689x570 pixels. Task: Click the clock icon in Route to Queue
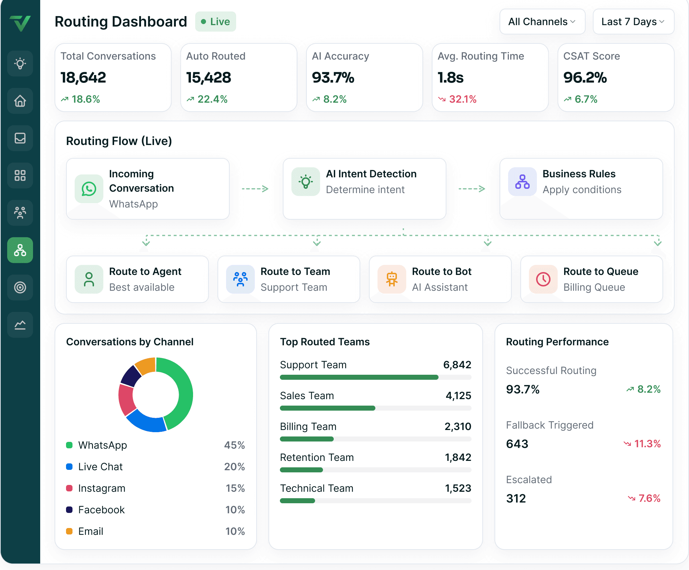click(x=543, y=279)
